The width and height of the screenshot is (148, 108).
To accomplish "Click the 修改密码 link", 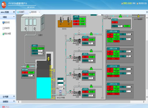I will click(x=141, y=3).
